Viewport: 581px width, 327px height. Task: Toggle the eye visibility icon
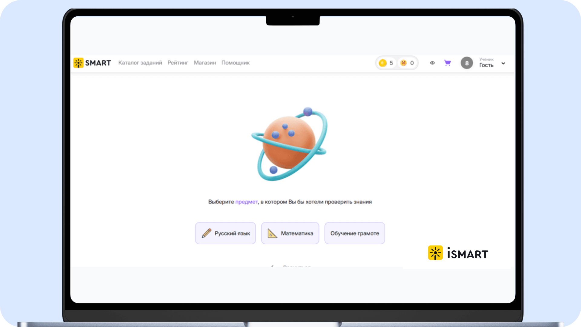pyautogui.click(x=432, y=63)
